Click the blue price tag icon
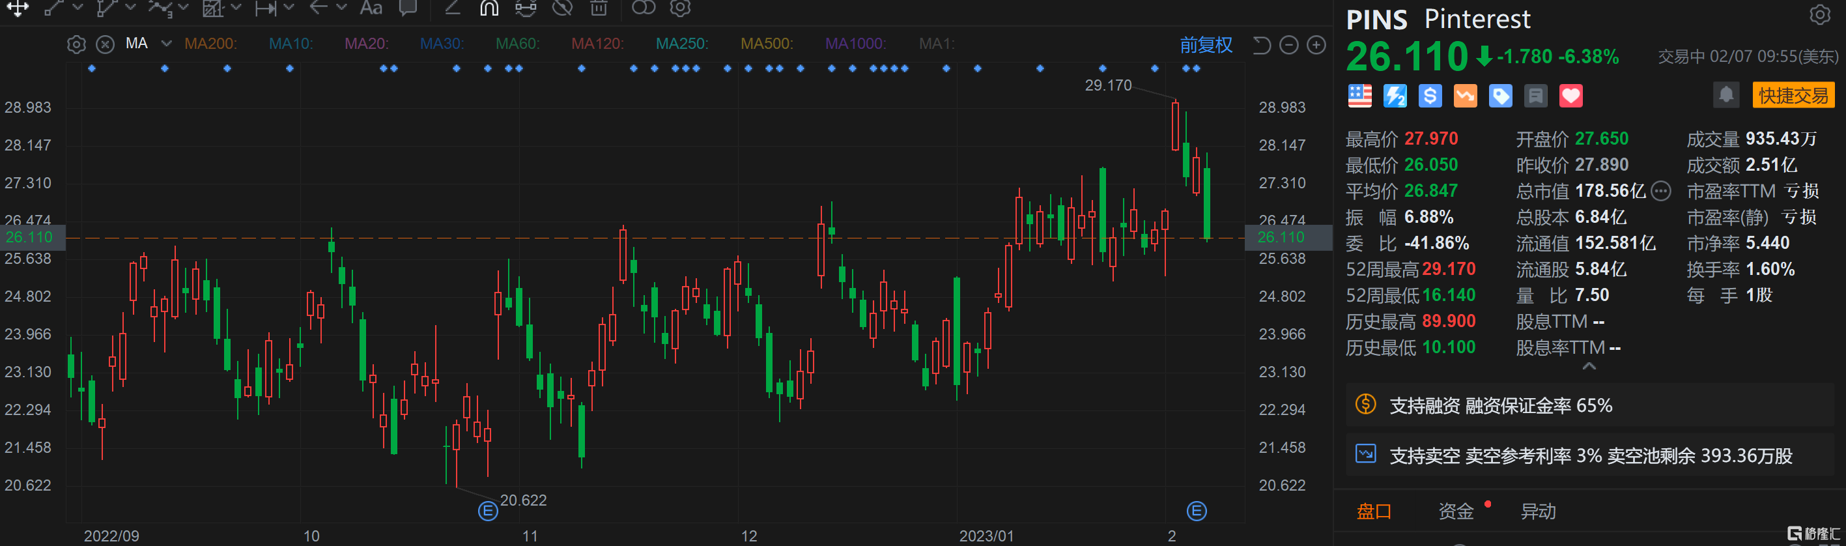 coord(1501,96)
